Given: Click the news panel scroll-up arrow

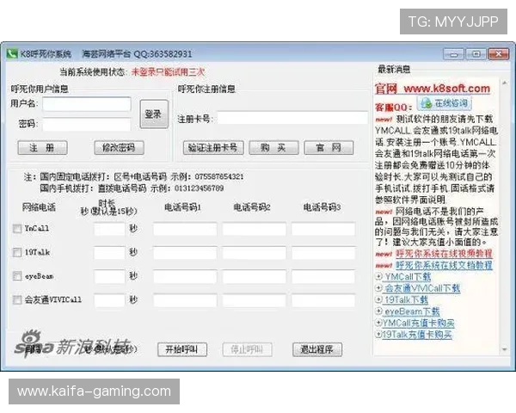Looking at the screenshot, I should pos(505,83).
